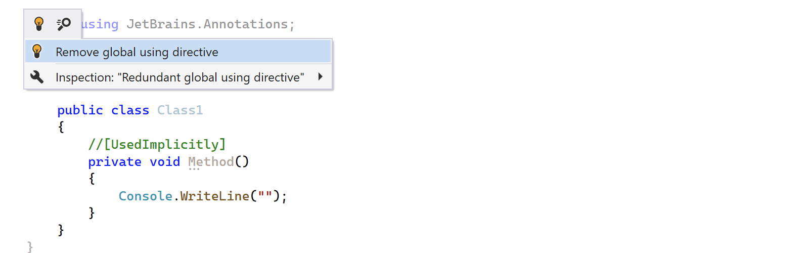Click the Method identifier with dotted underline
Image resolution: width=809 pixels, height=253 pixels.
click(211, 162)
